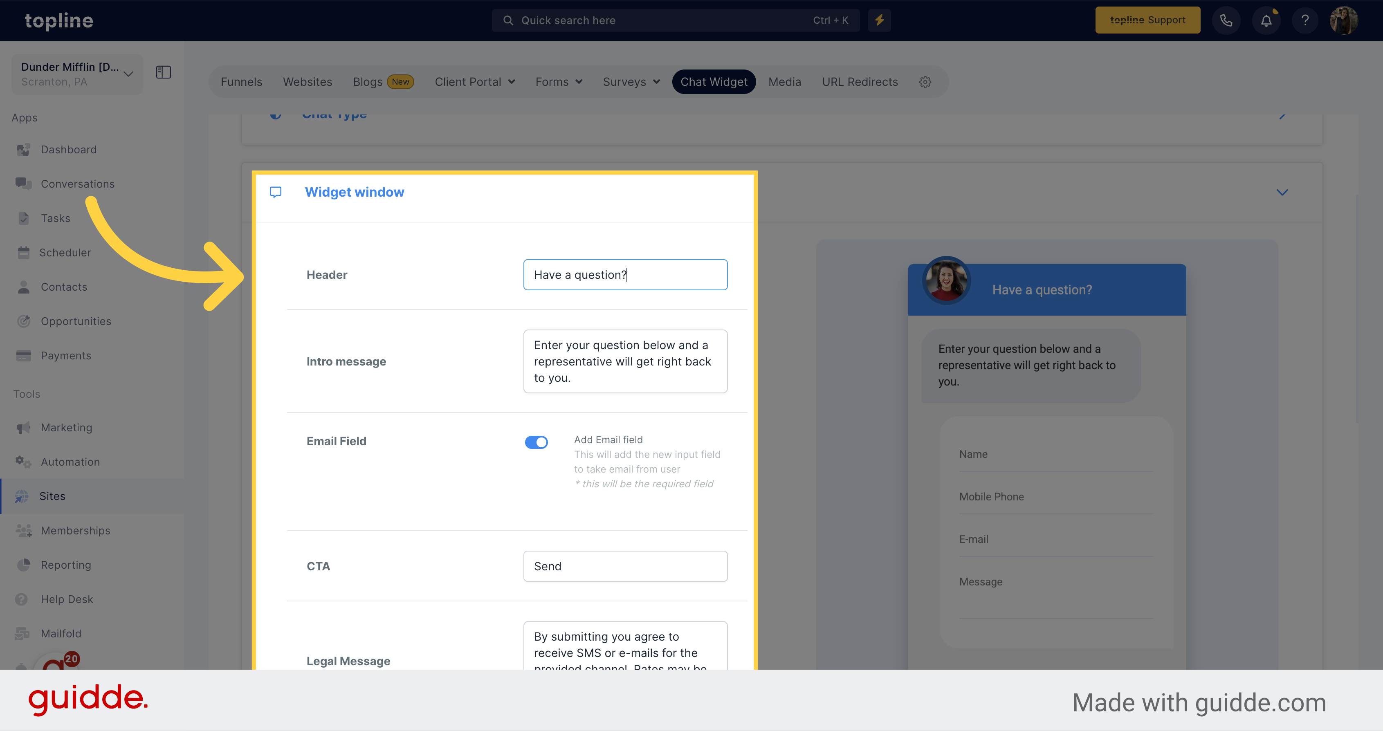Image resolution: width=1383 pixels, height=731 pixels.
Task: Open the Client Portal dropdown menu
Action: tap(473, 81)
